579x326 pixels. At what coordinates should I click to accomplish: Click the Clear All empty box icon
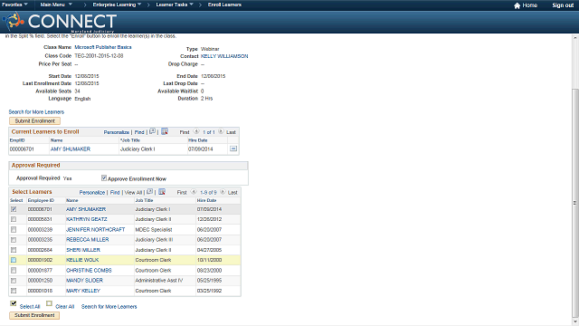(x=49, y=303)
